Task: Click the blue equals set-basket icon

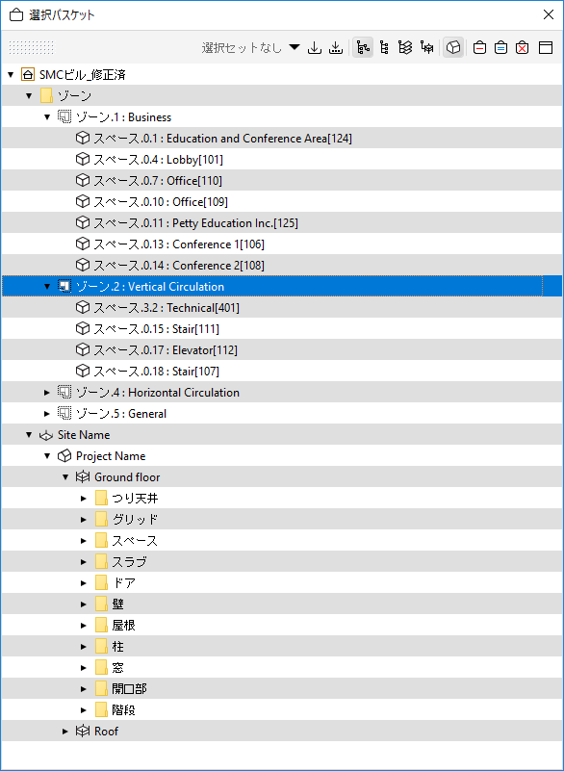Action: point(500,48)
